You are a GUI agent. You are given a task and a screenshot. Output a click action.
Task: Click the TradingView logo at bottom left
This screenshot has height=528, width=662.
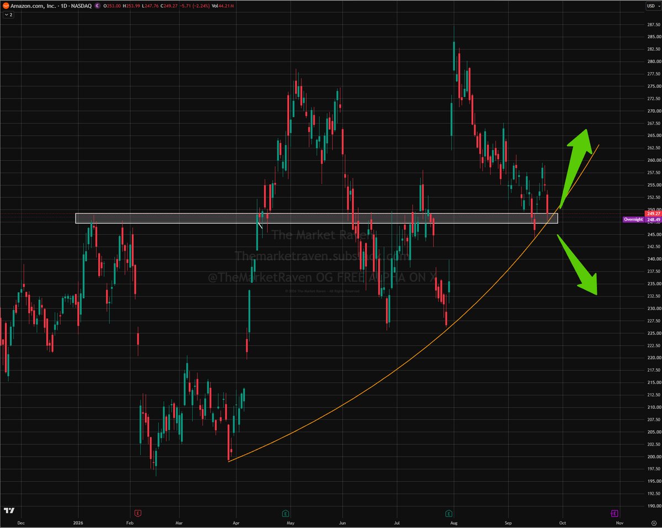click(x=8, y=510)
